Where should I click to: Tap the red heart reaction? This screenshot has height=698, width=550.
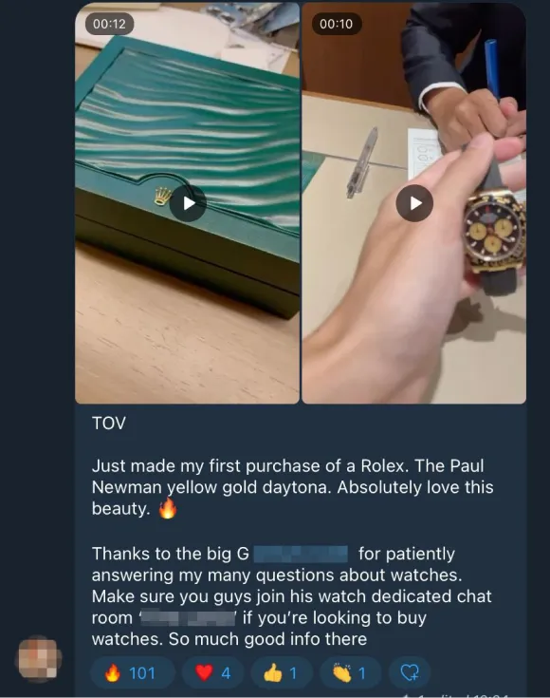pos(213,672)
